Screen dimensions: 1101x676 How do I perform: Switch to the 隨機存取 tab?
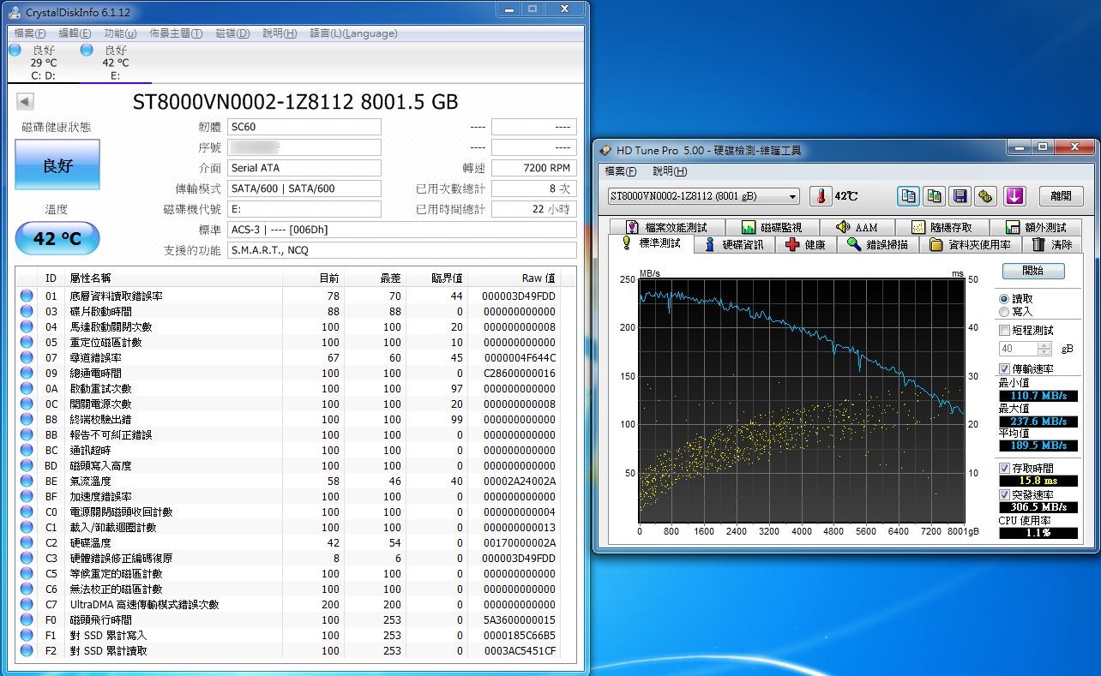point(942,227)
